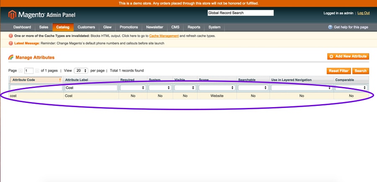Open the Customers menu
This screenshot has height=182, width=377.
pyautogui.click(x=86, y=27)
